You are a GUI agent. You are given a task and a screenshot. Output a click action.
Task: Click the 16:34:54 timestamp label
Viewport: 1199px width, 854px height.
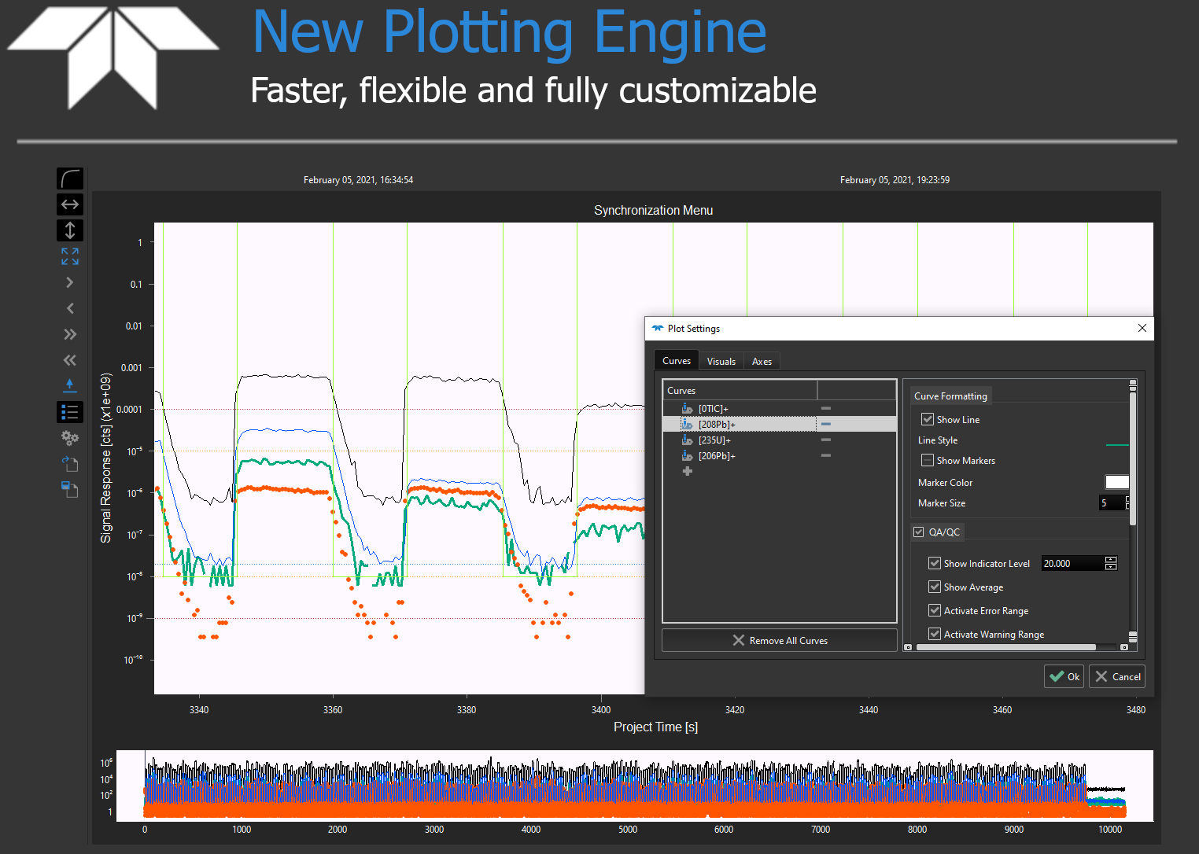(358, 180)
